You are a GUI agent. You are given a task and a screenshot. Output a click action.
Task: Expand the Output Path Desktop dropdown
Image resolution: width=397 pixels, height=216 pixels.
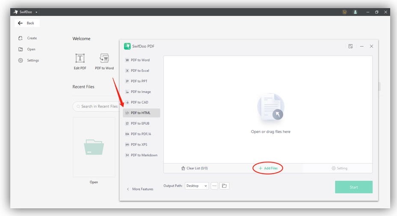coord(197,186)
